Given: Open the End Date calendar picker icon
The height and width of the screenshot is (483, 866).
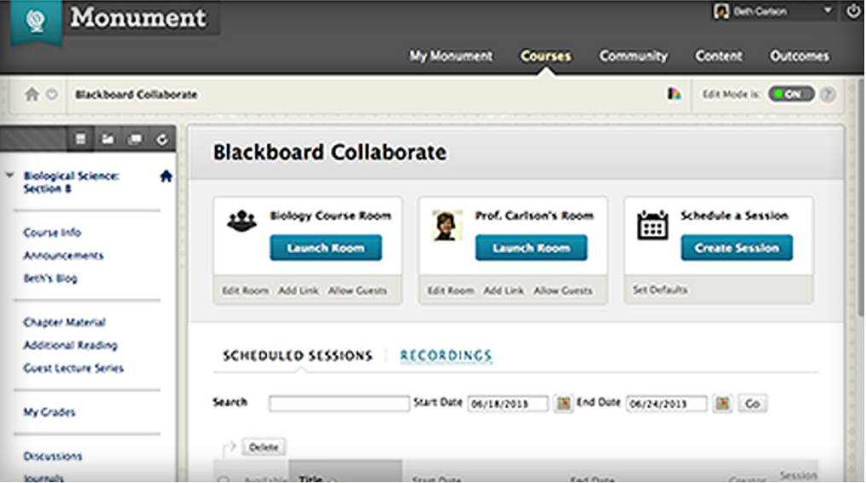Looking at the screenshot, I should tap(723, 403).
